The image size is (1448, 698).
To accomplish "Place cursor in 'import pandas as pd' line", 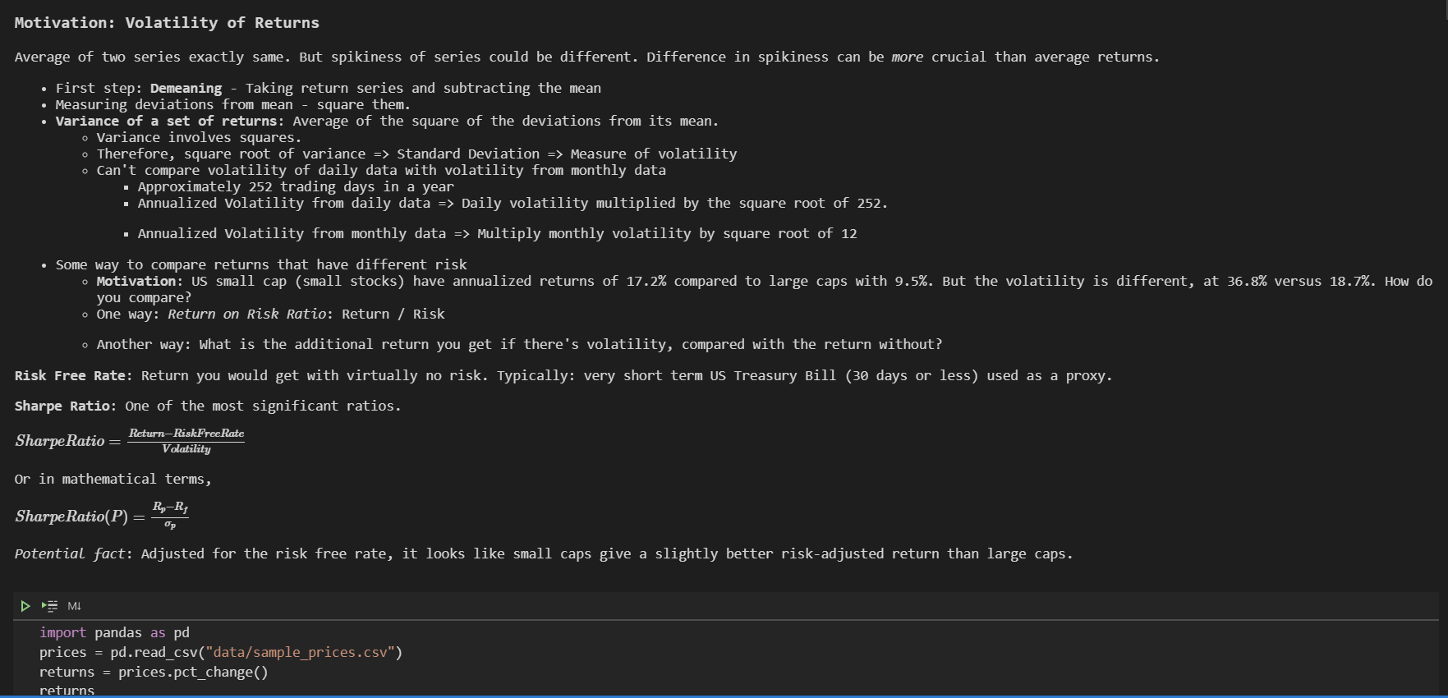I will coord(114,632).
